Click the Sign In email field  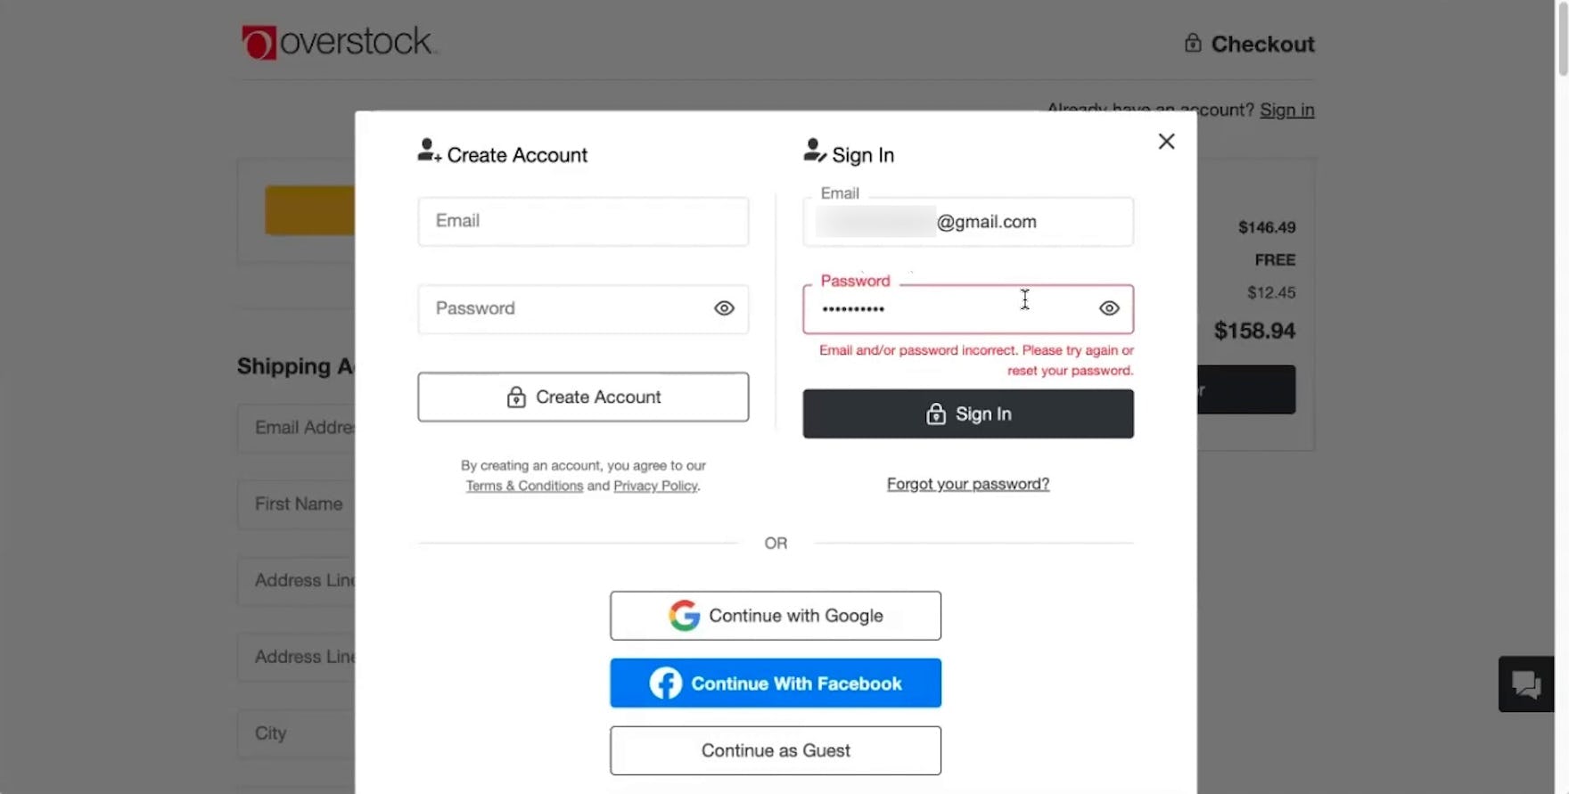click(967, 222)
